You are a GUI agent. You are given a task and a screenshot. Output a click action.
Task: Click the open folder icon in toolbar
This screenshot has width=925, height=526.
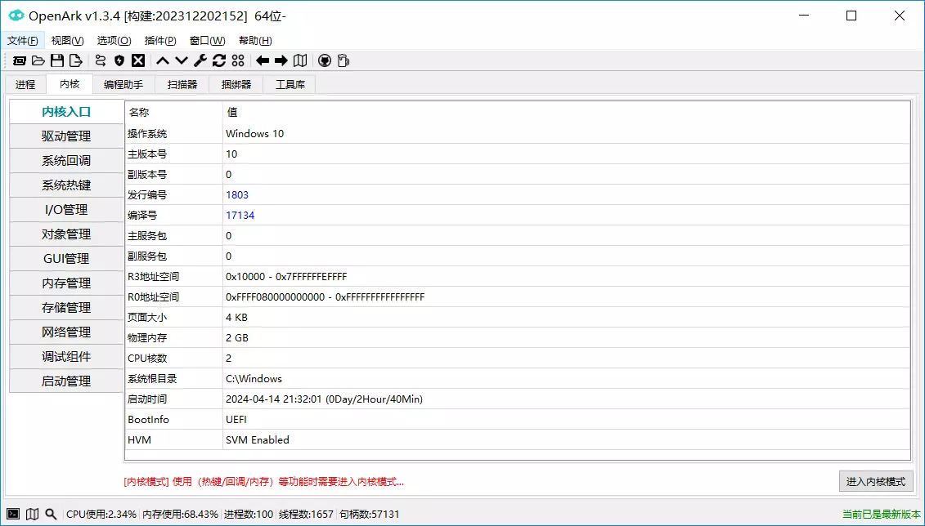pyautogui.click(x=38, y=60)
